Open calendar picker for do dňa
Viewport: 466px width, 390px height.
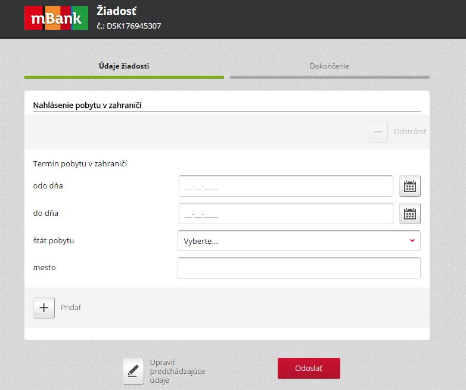point(410,213)
